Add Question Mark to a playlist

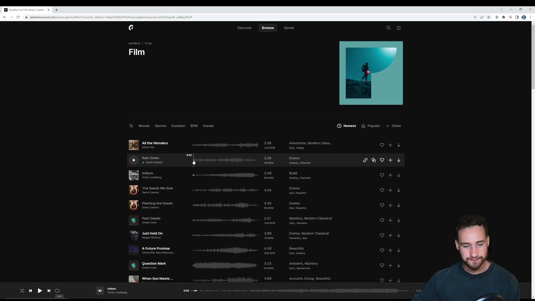(390, 265)
